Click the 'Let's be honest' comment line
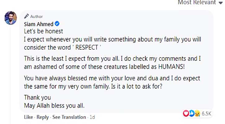The width and height of the screenshot is (225, 124). pos(43,31)
